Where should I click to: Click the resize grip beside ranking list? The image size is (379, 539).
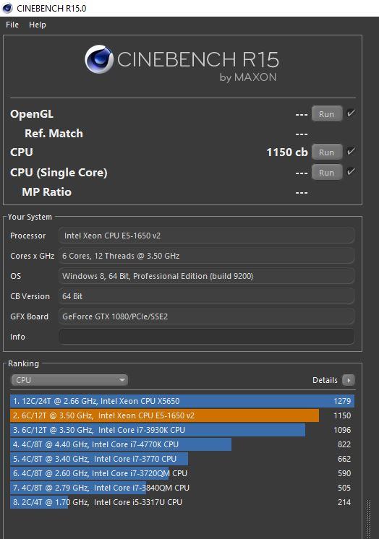click(368, 519)
